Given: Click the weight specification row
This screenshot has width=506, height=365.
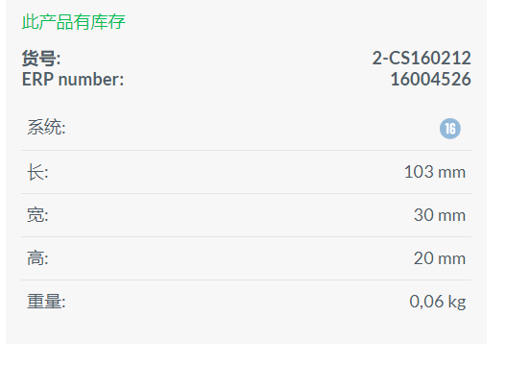Looking at the screenshot, I should pyautogui.click(x=246, y=302).
